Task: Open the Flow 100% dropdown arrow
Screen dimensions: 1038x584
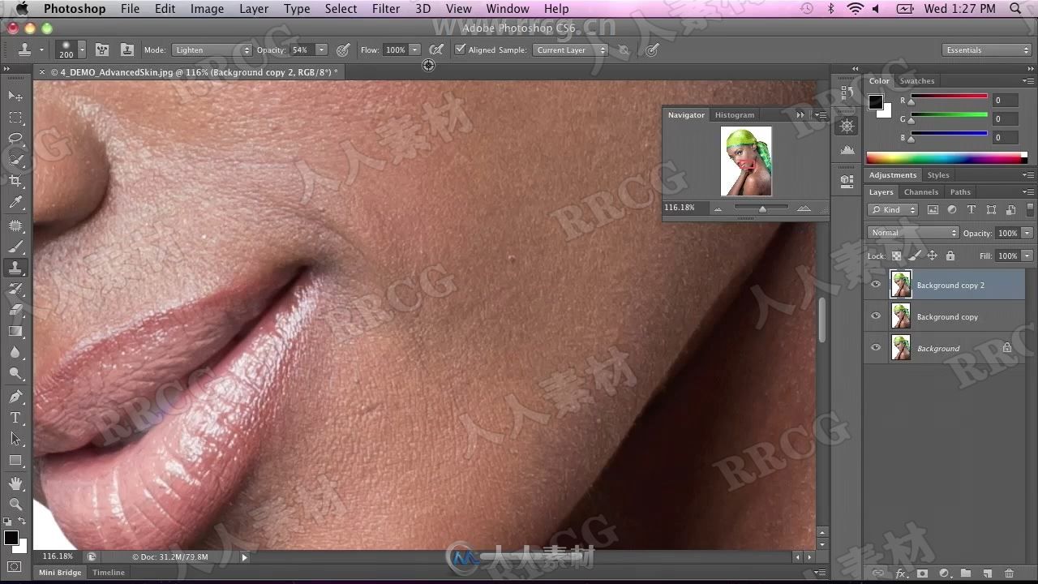Action: (x=415, y=50)
